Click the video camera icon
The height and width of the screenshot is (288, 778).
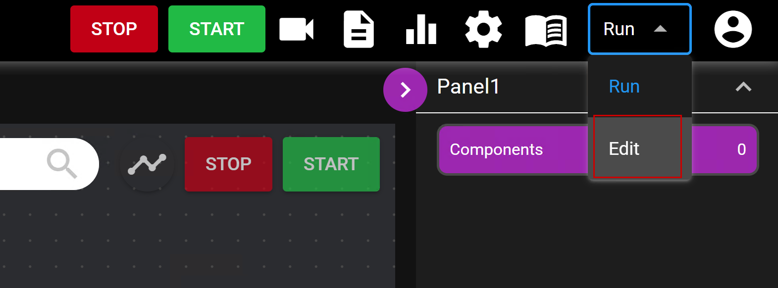tap(296, 29)
